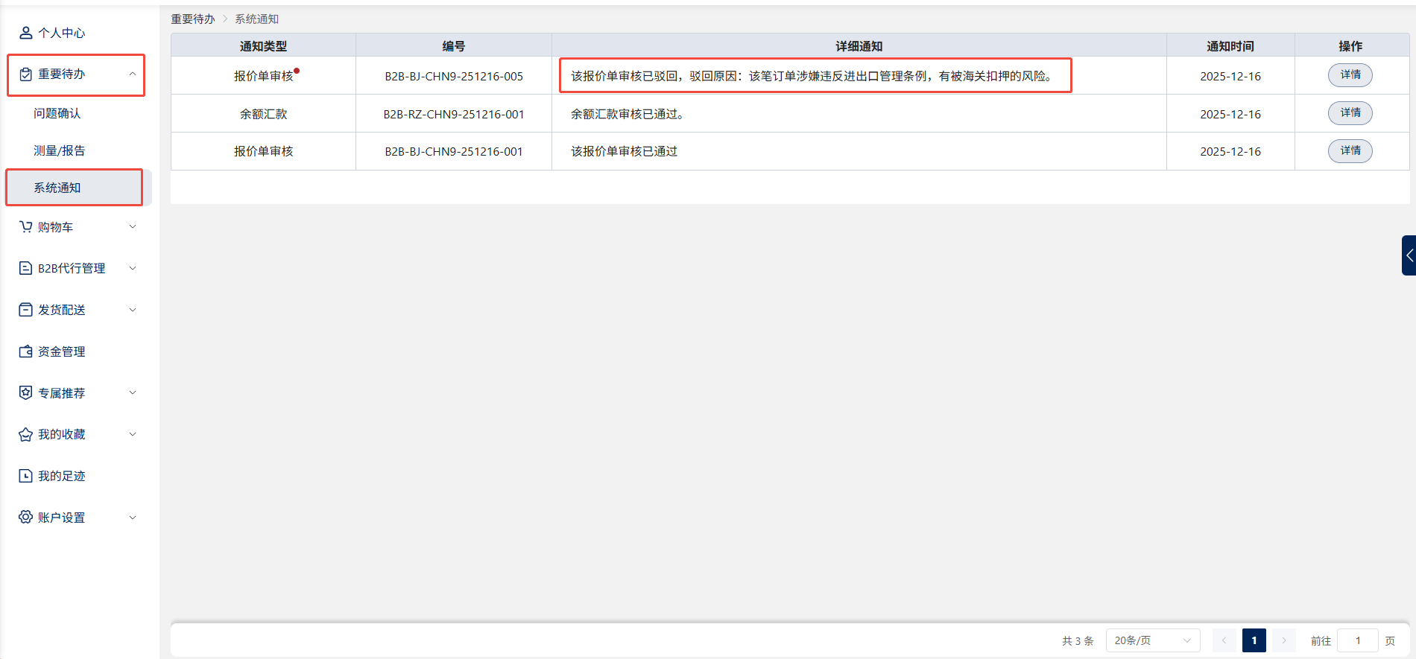The height and width of the screenshot is (659, 1416).
Task: Click the 操作 column header
Action: 1350,46
